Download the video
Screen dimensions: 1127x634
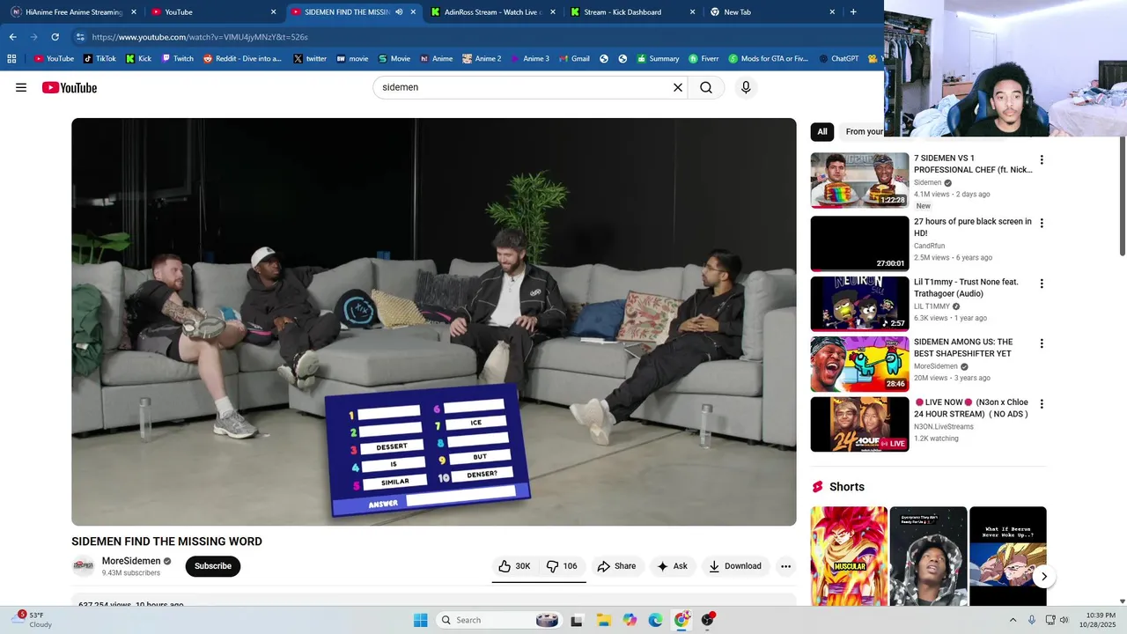pyautogui.click(x=735, y=566)
